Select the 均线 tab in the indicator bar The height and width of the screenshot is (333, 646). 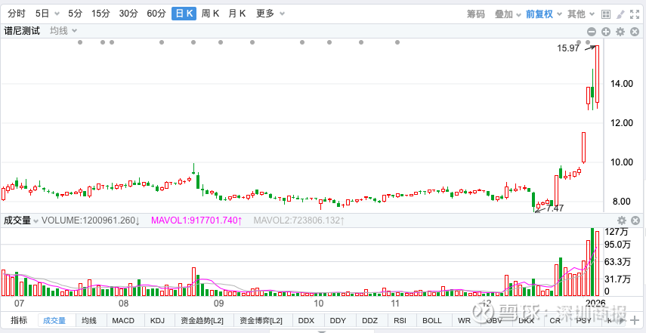89,321
